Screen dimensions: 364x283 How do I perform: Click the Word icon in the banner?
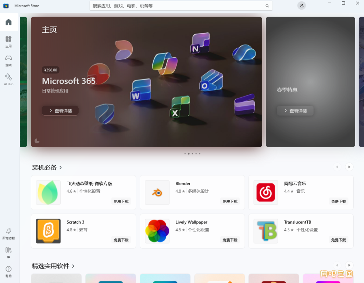(x=140, y=90)
